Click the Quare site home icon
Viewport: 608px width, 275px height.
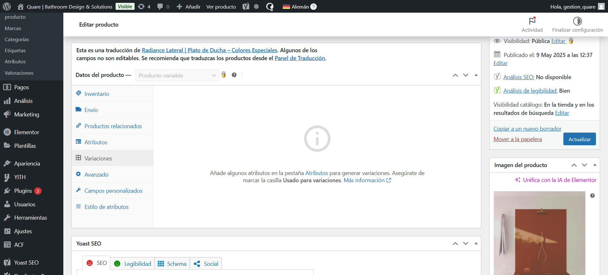(21, 6)
